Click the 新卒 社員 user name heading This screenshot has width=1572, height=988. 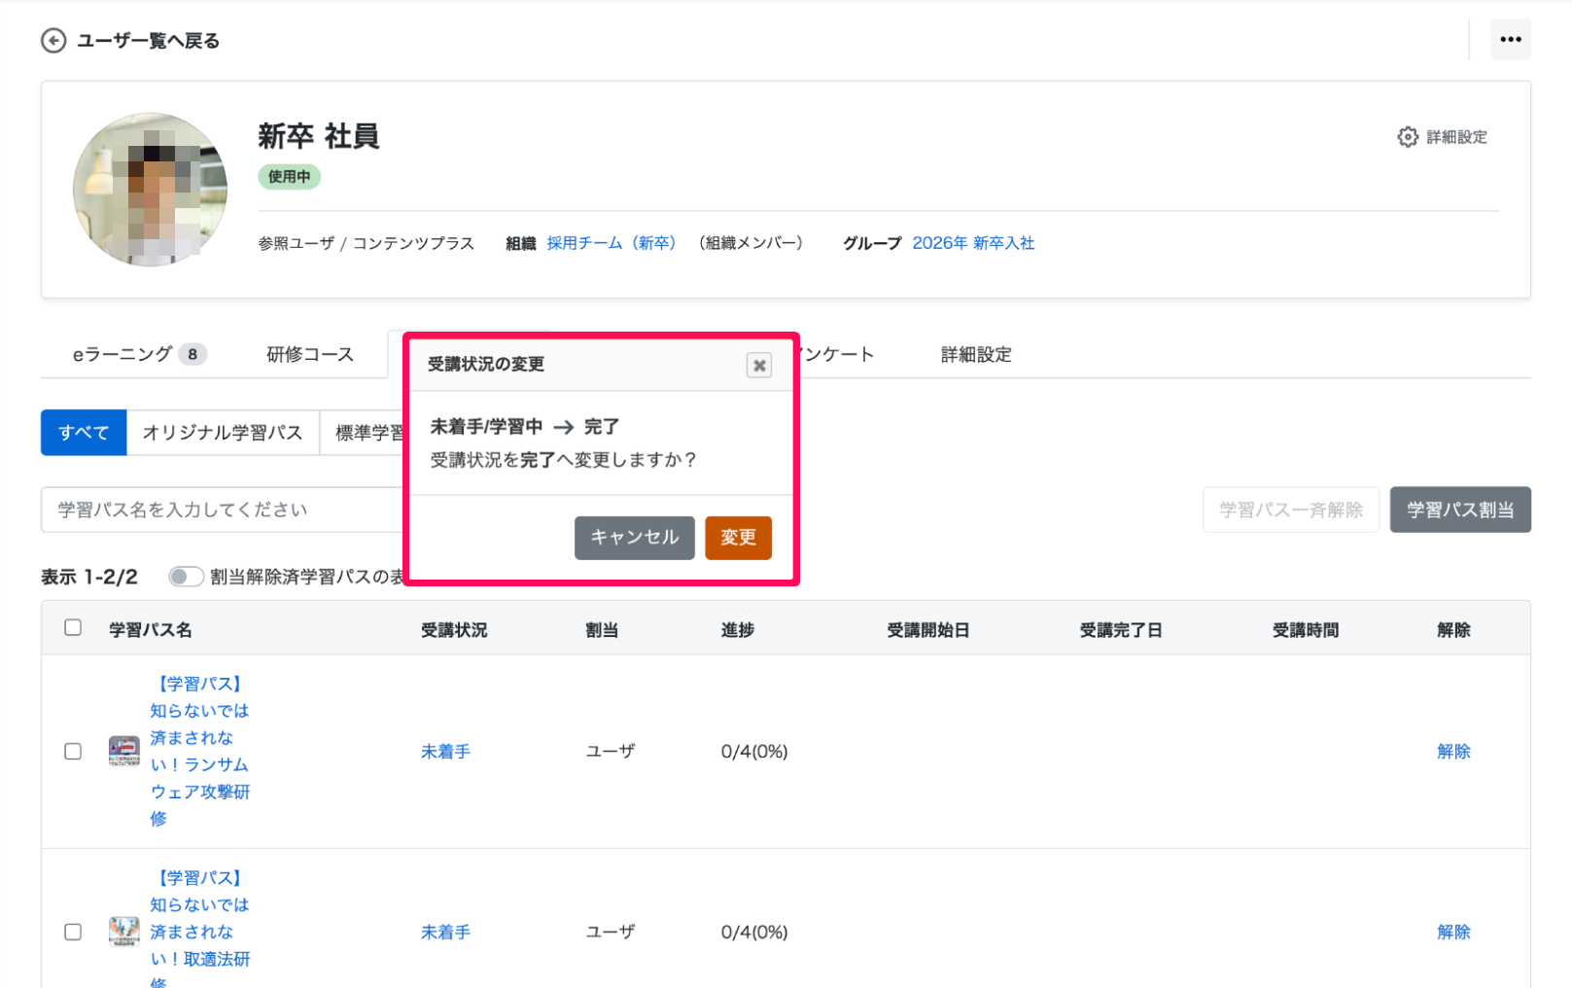click(x=319, y=136)
